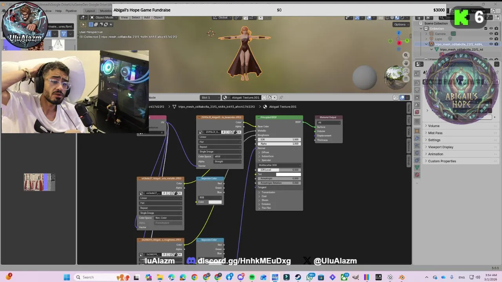
Task: Click the Spotify icon in the taskbar
Action: tap(252, 277)
